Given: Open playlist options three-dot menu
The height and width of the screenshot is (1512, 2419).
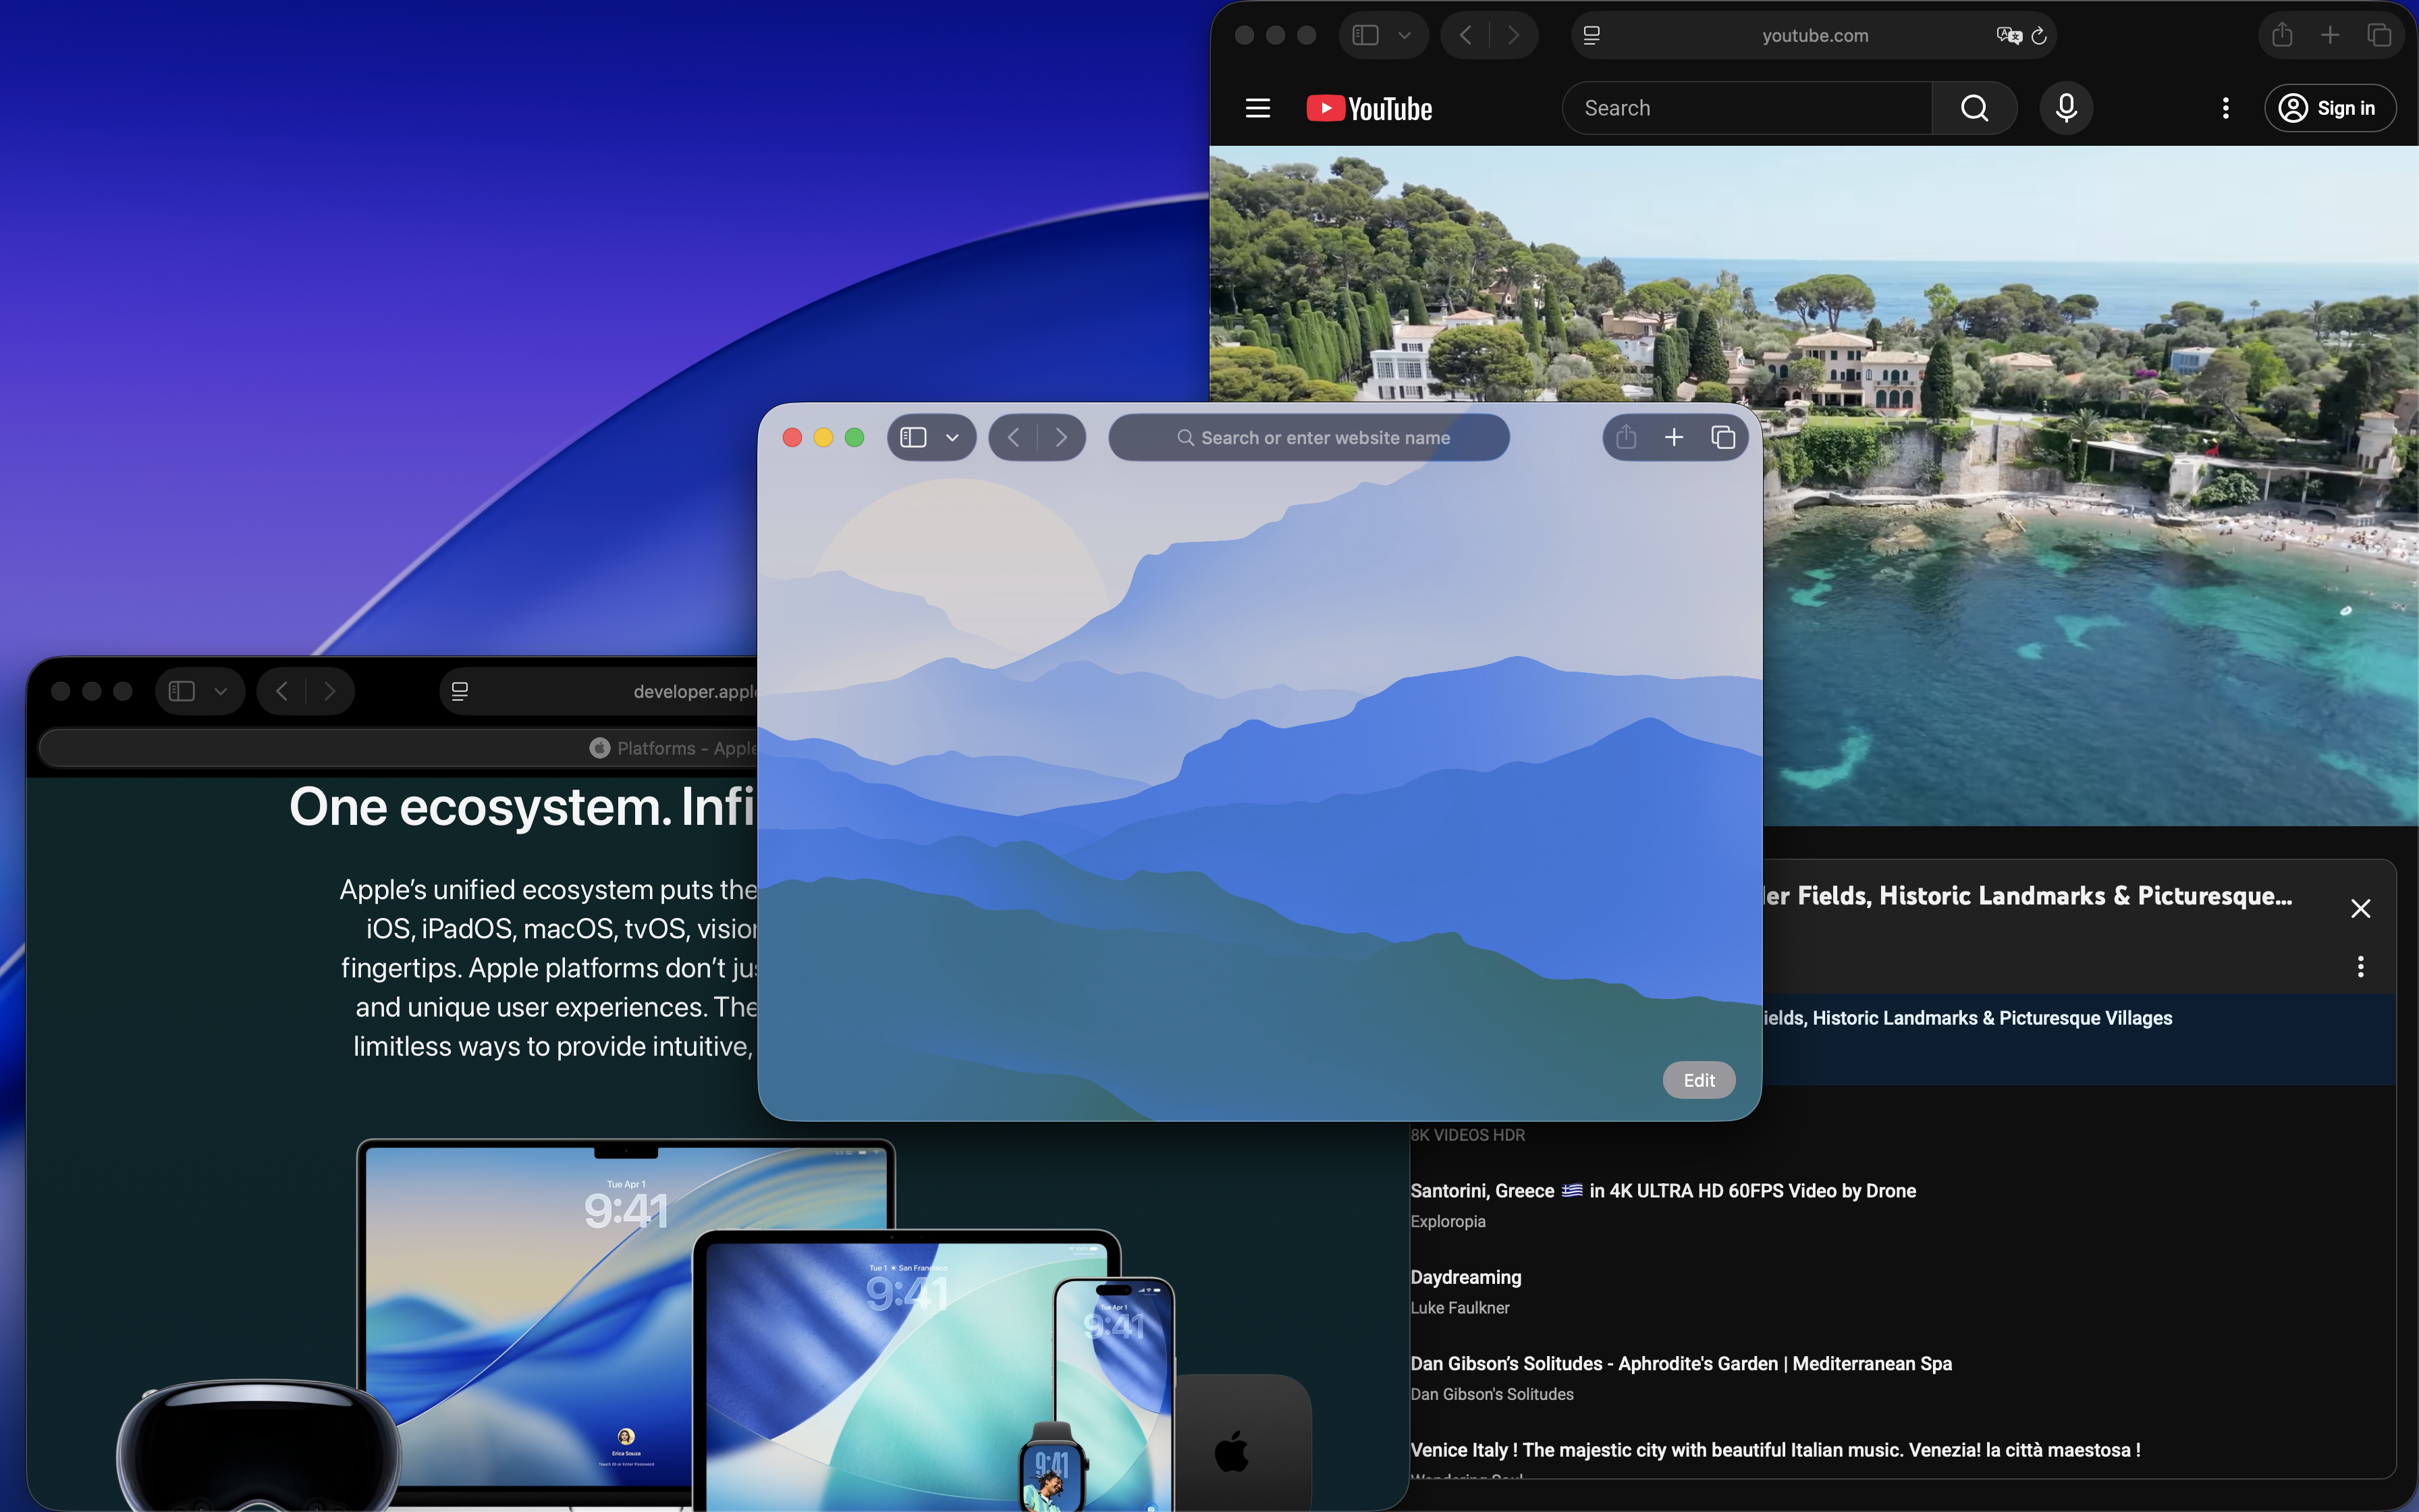Looking at the screenshot, I should pos(2360,966).
